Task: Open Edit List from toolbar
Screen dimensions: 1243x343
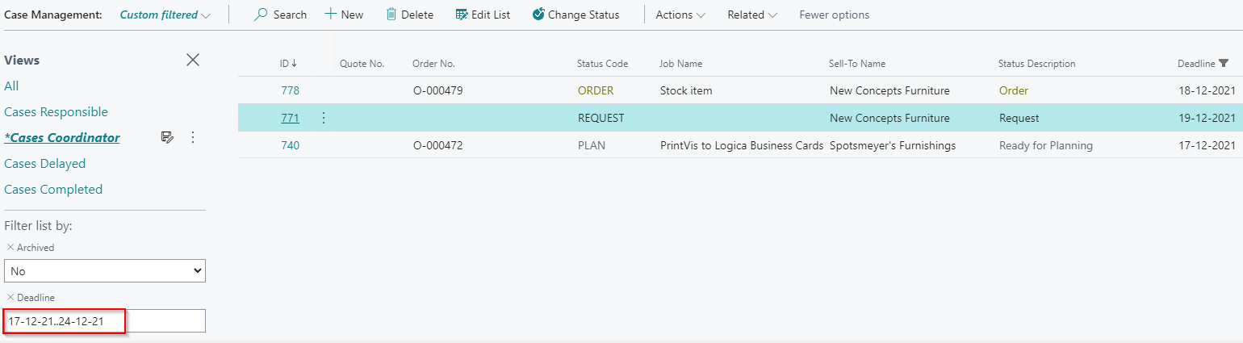Action: point(483,15)
